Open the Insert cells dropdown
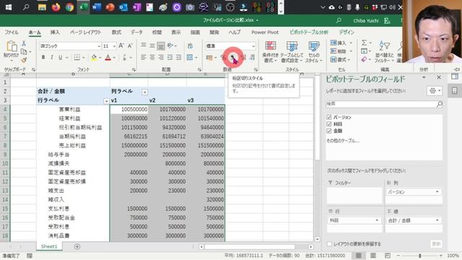Screen dimensions: 462x260 (351, 43)
